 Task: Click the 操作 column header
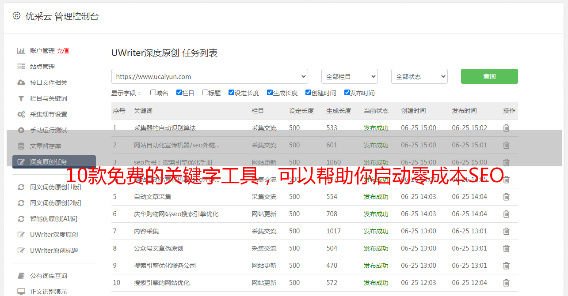(509, 111)
